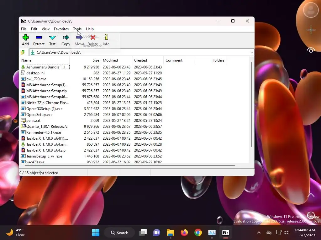Viewport: 321px width, 240px height.
Task: Click the Windows Start button
Action: (x=96, y=232)
